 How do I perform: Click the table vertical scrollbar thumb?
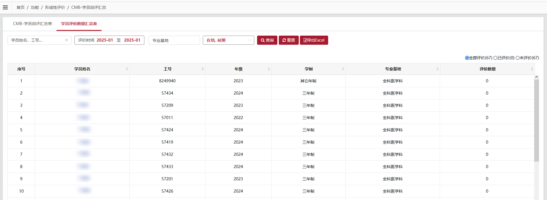[536, 120]
